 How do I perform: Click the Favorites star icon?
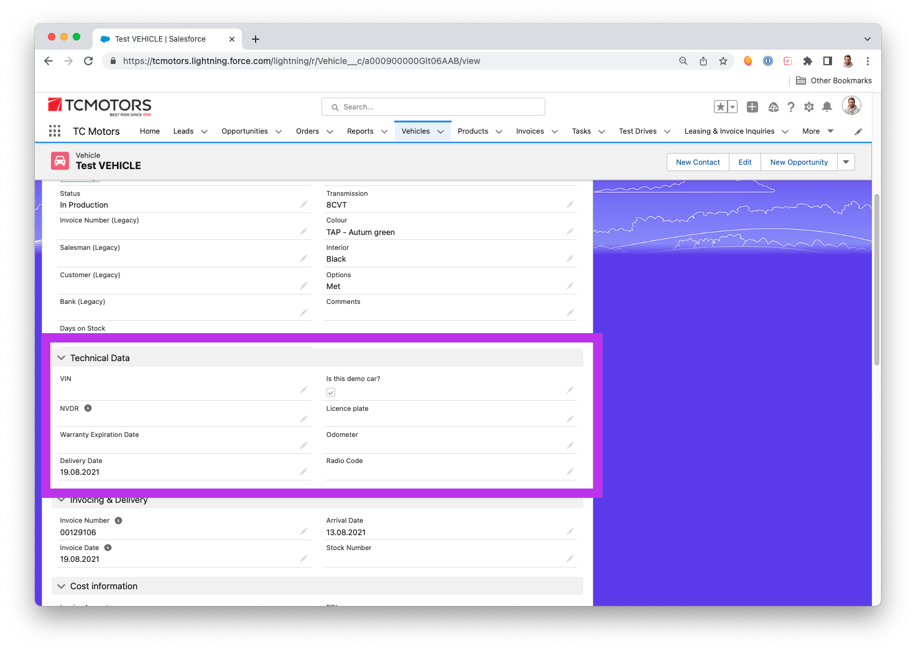click(721, 107)
